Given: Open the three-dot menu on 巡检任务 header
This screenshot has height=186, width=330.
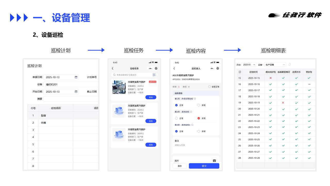Looking at the screenshot, I should pyautogui.click(x=150, y=68).
